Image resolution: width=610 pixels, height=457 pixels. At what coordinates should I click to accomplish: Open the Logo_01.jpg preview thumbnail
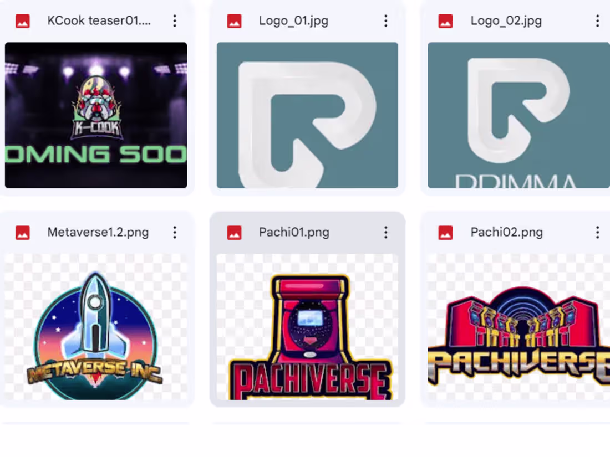pyautogui.click(x=307, y=114)
